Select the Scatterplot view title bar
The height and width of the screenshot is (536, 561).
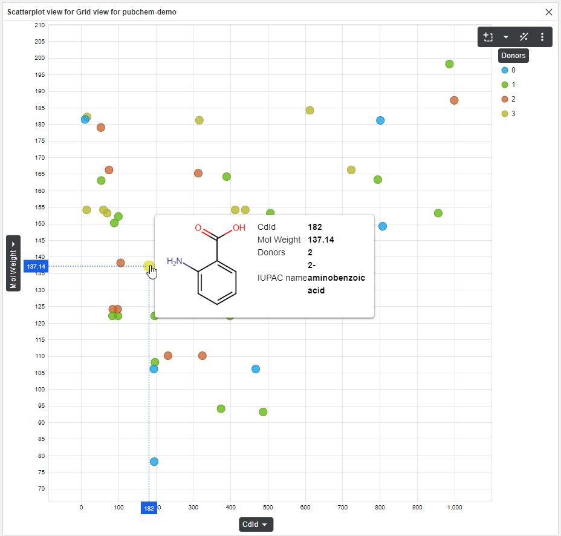pos(91,11)
